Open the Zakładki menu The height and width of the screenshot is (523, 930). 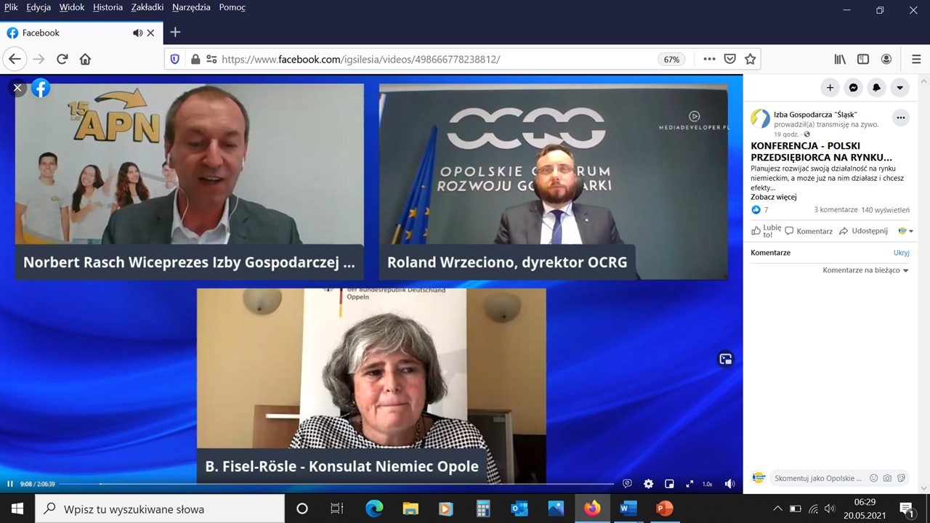click(147, 7)
